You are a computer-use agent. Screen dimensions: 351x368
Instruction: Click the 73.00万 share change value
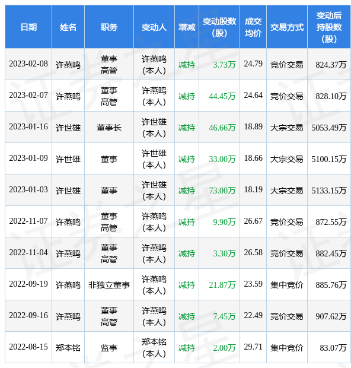pos(222,191)
